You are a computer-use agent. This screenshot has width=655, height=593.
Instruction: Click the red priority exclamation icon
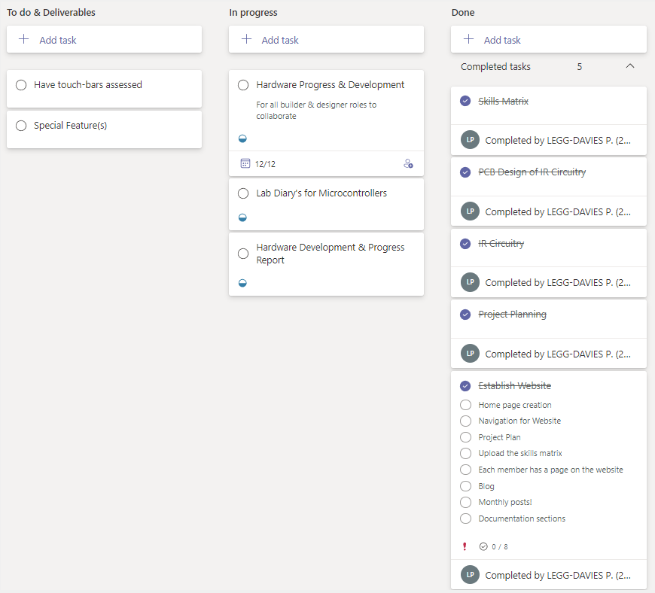pos(465,546)
